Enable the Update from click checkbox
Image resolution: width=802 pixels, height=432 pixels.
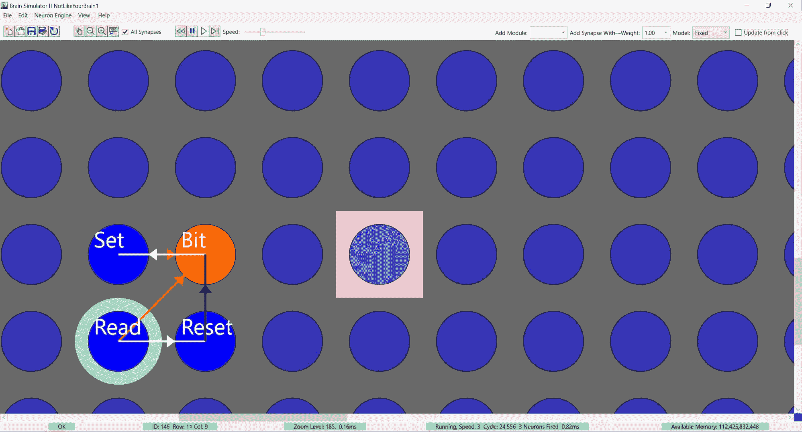point(738,32)
